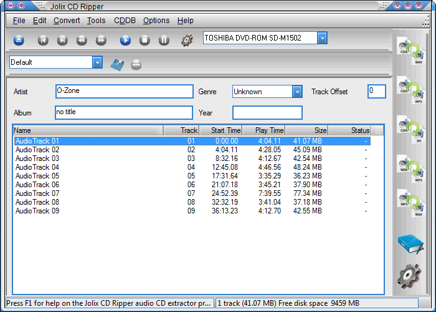Open the Help menu

coord(186,21)
